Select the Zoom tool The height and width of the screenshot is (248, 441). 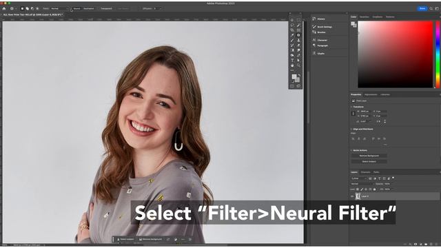[298, 65]
